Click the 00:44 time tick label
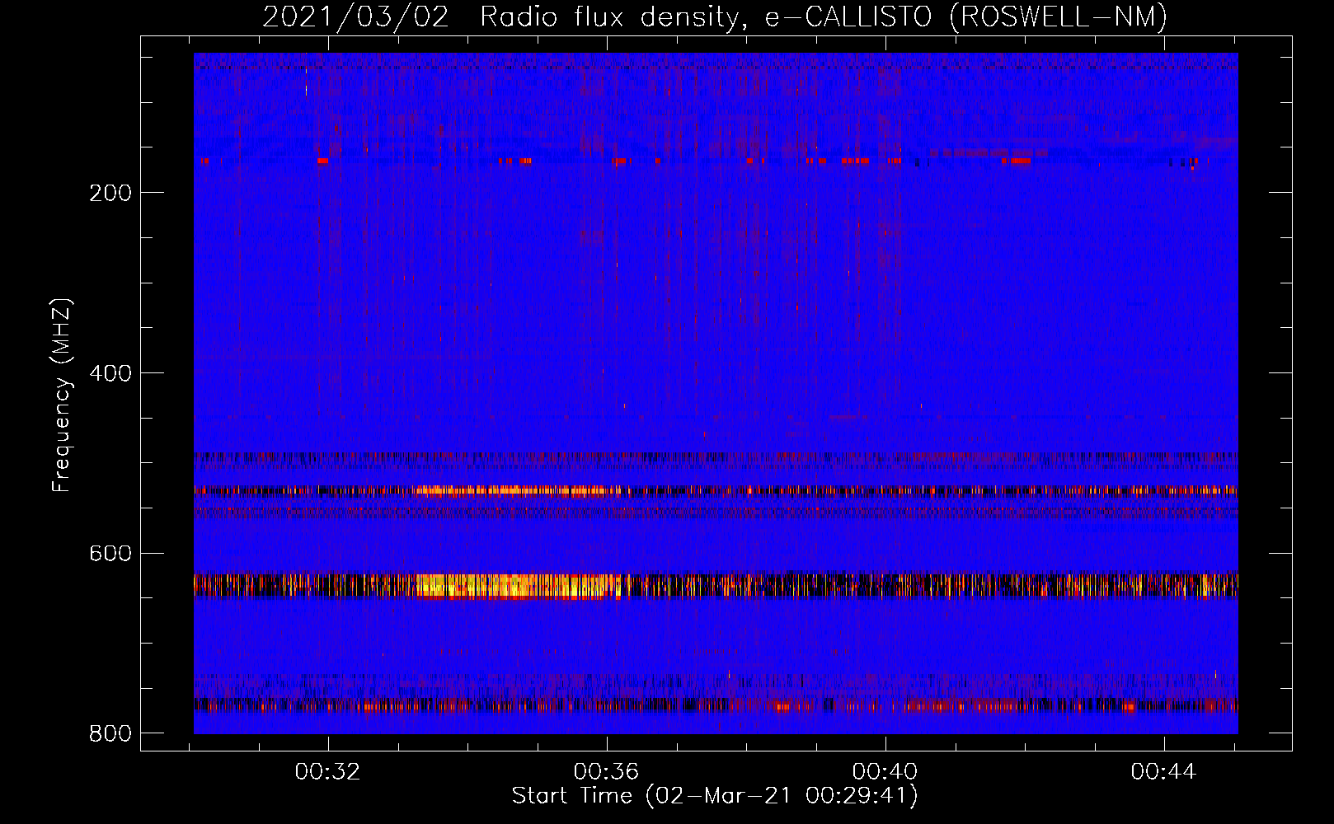The width and height of the screenshot is (1334, 824). [1164, 772]
